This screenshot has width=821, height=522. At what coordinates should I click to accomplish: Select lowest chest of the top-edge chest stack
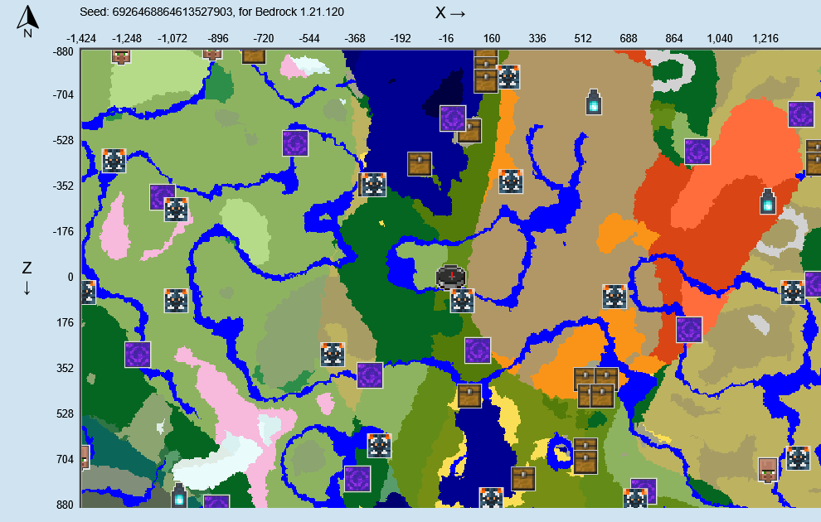(x=486, y=80)
